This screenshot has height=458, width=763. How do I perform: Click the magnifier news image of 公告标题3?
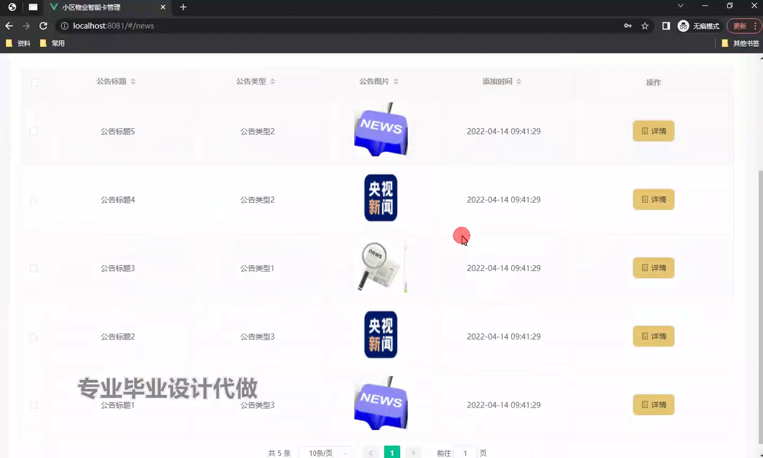(x=381, y=266)
